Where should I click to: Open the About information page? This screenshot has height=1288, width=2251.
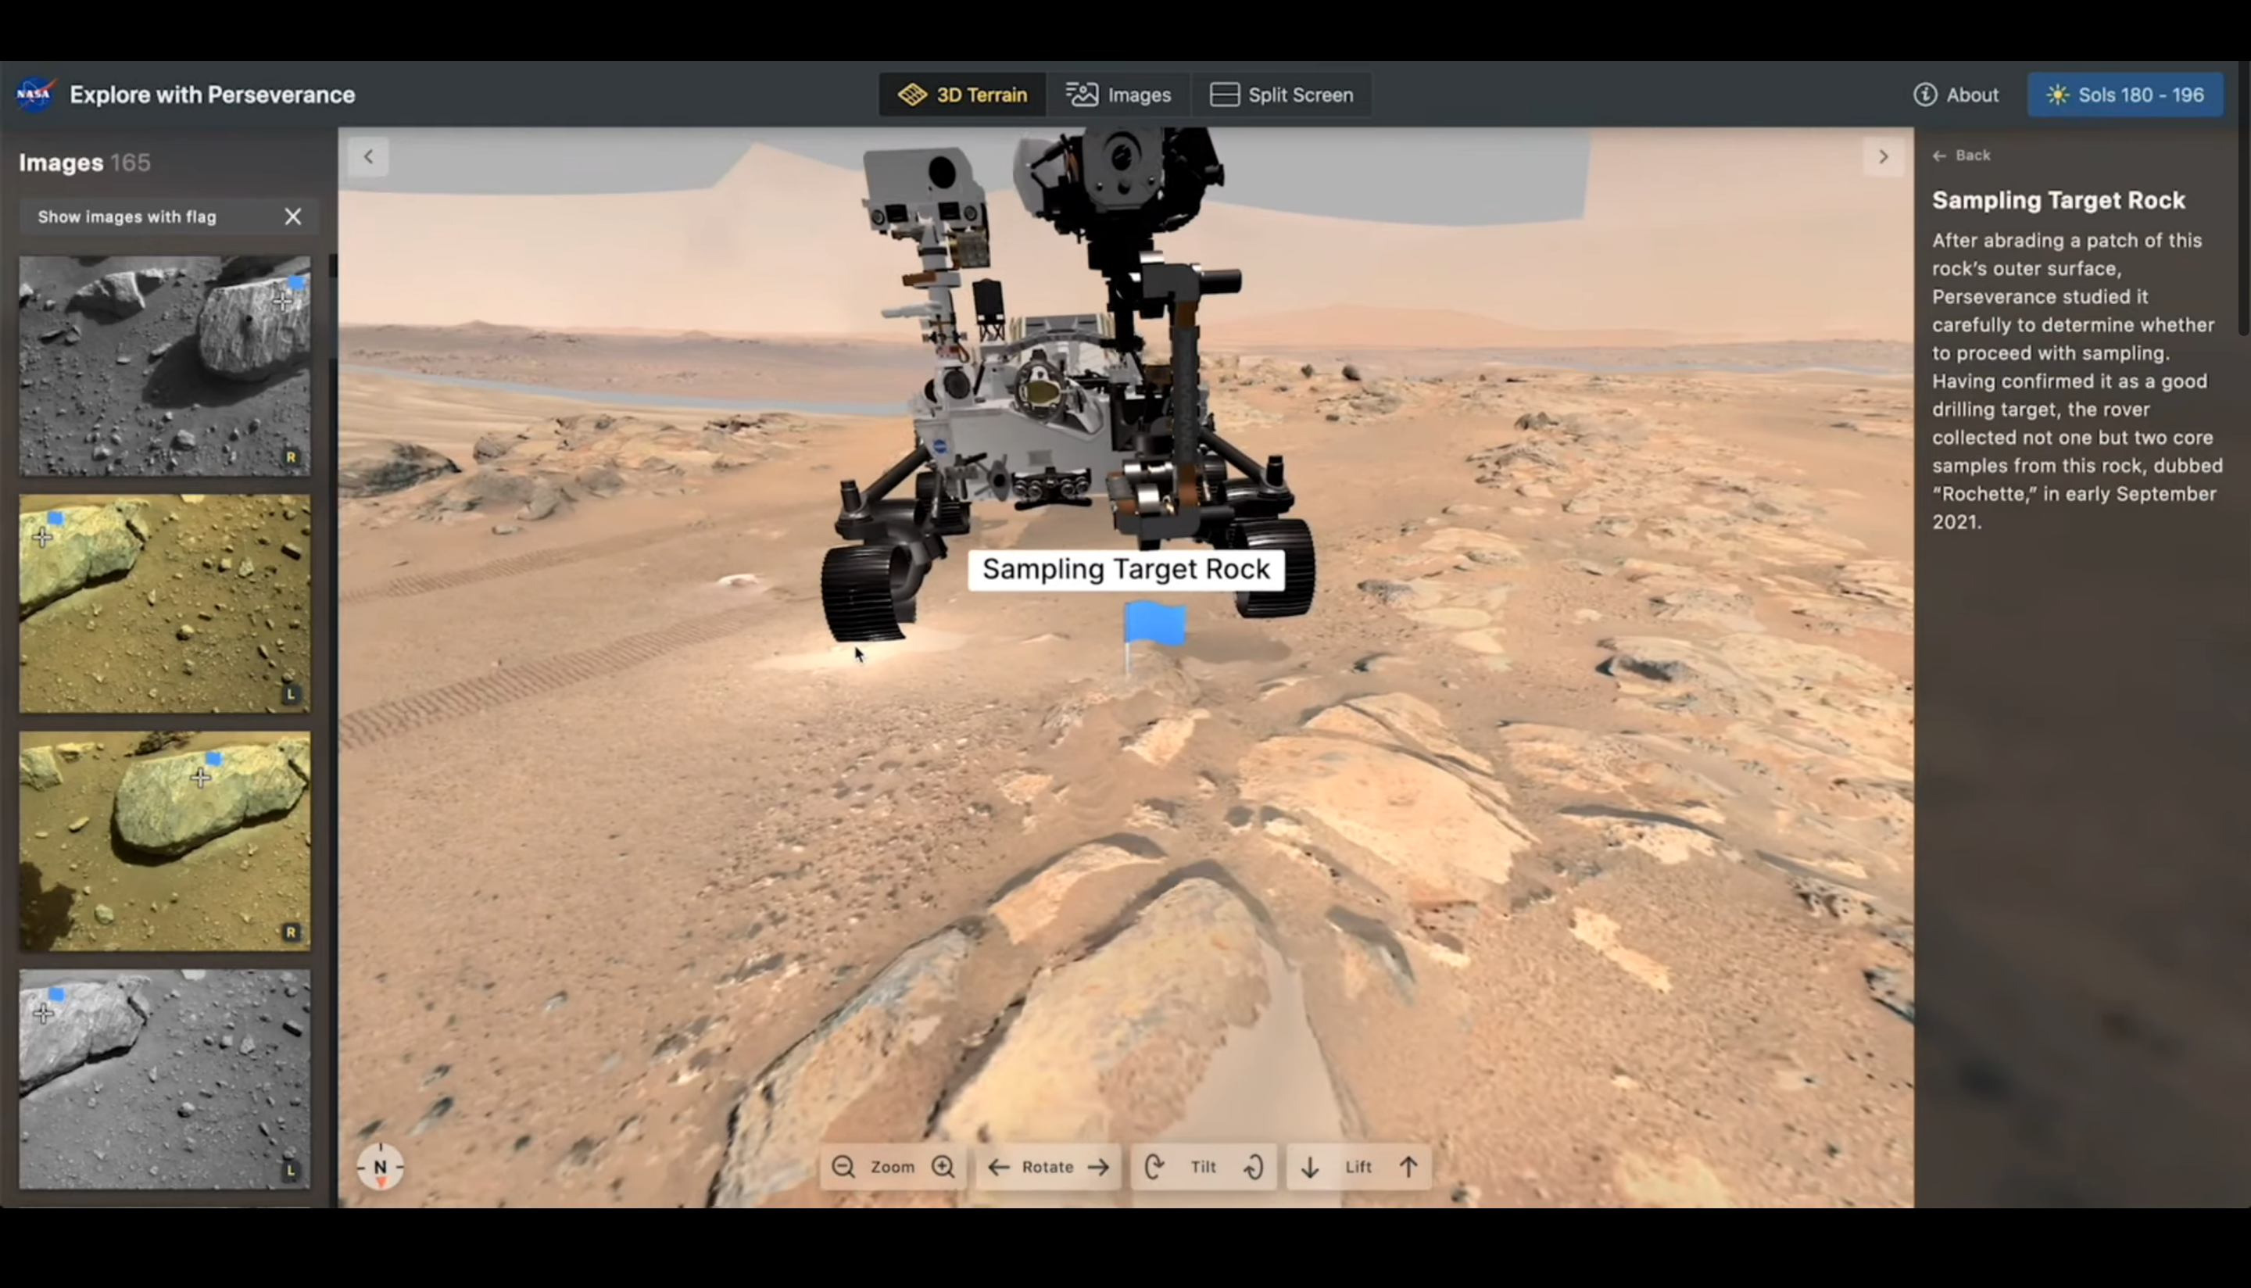pyautogui.click(x=1956, y=95)
